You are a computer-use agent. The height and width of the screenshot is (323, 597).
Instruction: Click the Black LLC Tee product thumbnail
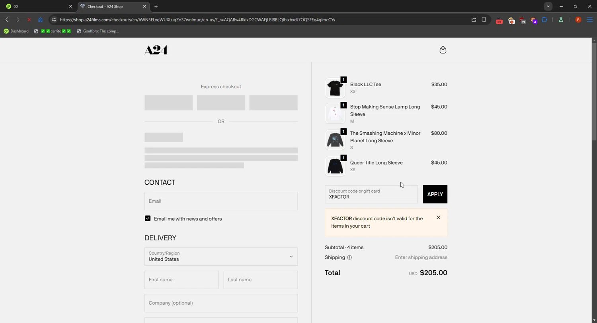335,88
